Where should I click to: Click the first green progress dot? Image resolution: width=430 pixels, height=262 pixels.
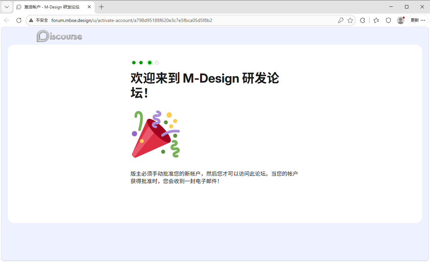point(134,63)
